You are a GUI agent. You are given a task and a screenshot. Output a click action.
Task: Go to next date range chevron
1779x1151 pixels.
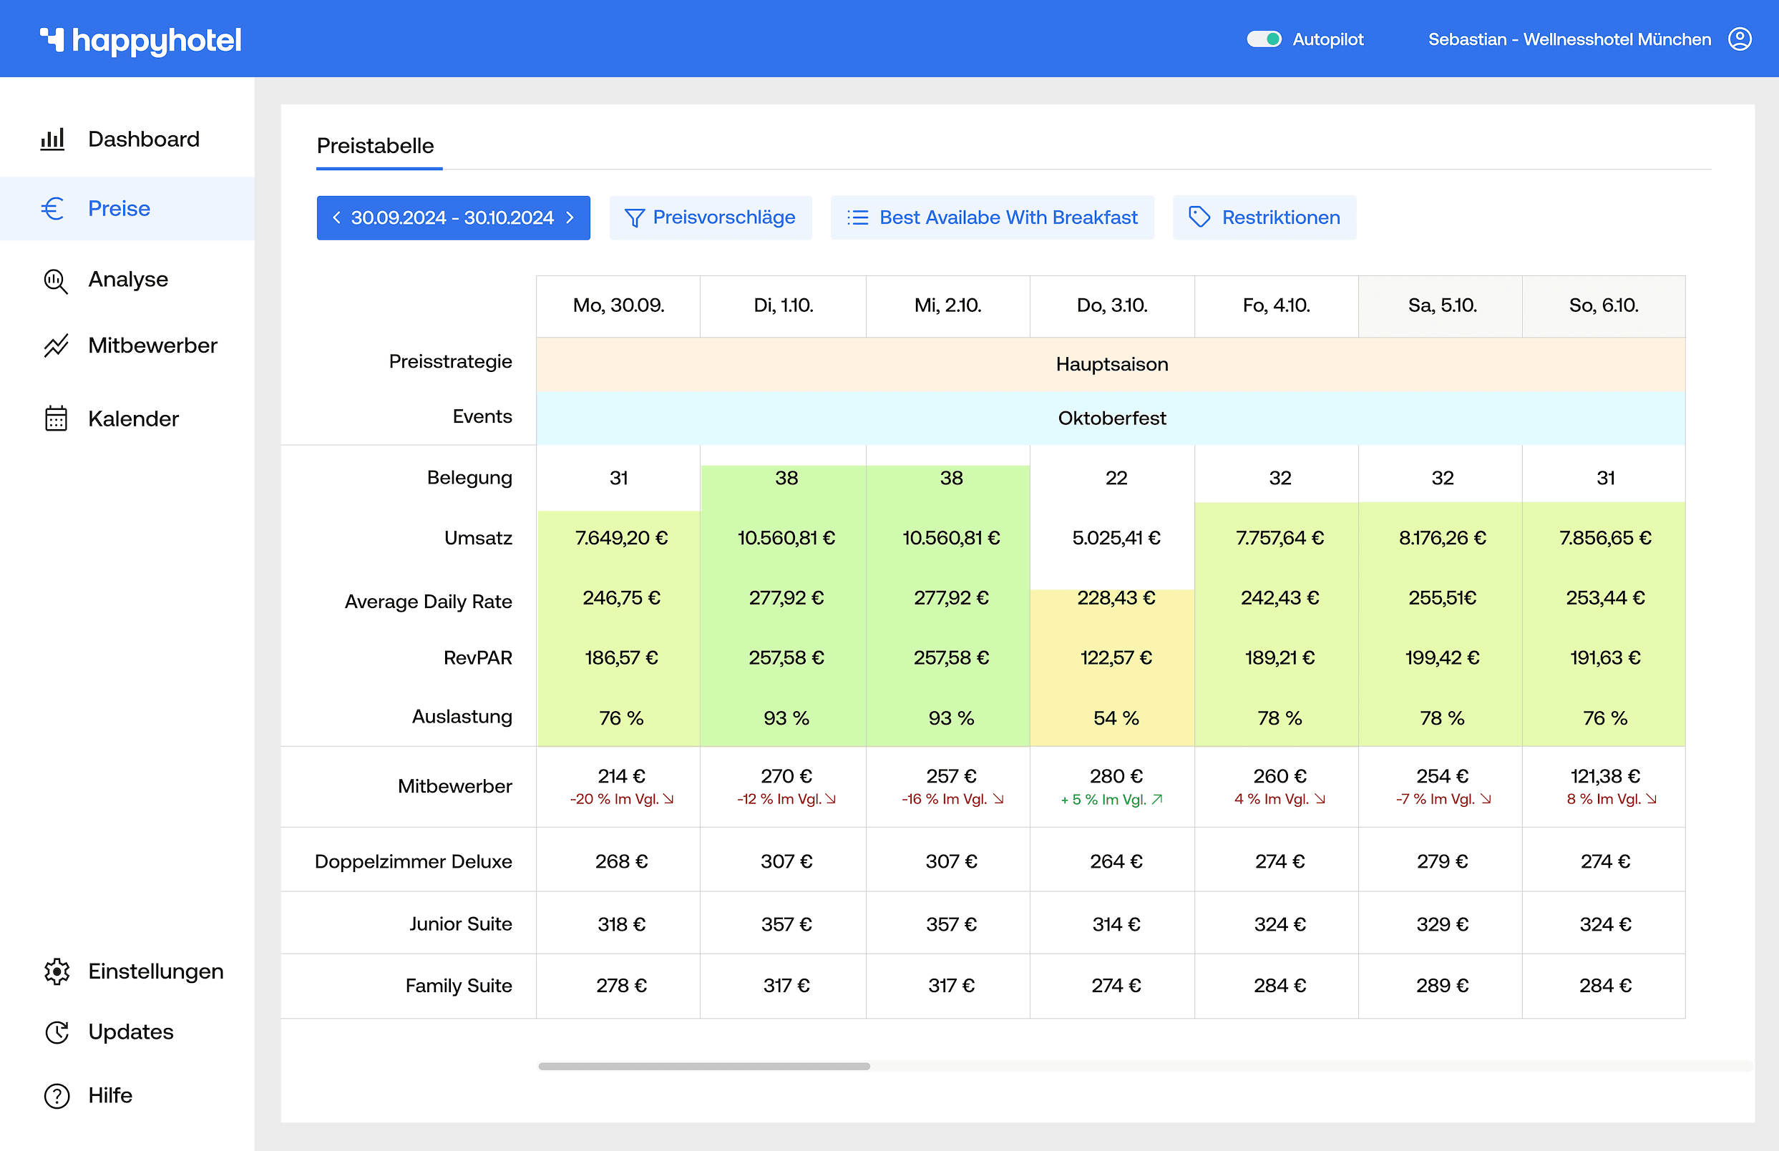(570, 217)
